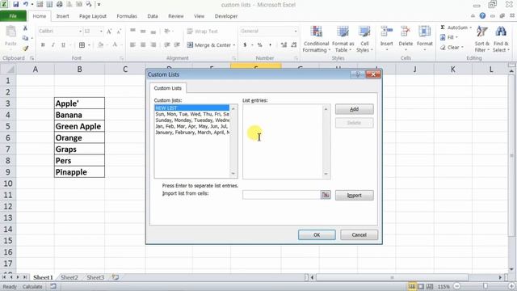Click the Undo icon in quick access toolbar

(25, 4)
